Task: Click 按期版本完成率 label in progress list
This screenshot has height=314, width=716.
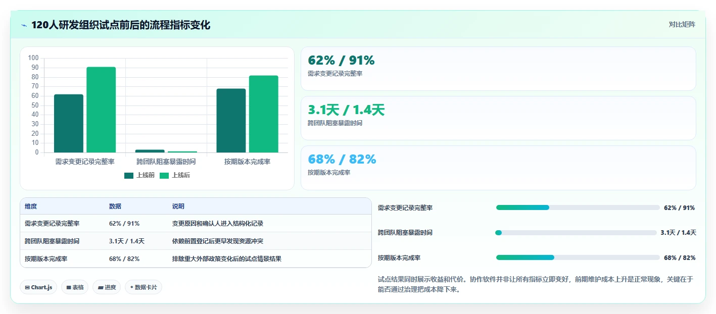Action: point(399,258)
